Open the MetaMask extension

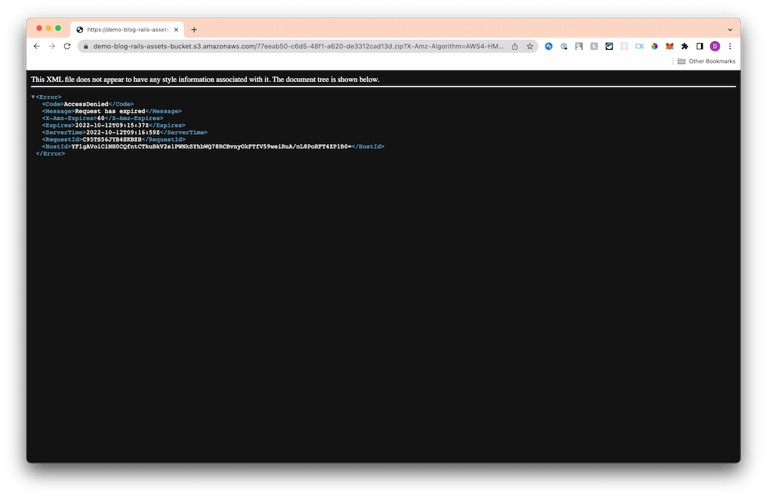pyautogui.click(x=670, y=47)
